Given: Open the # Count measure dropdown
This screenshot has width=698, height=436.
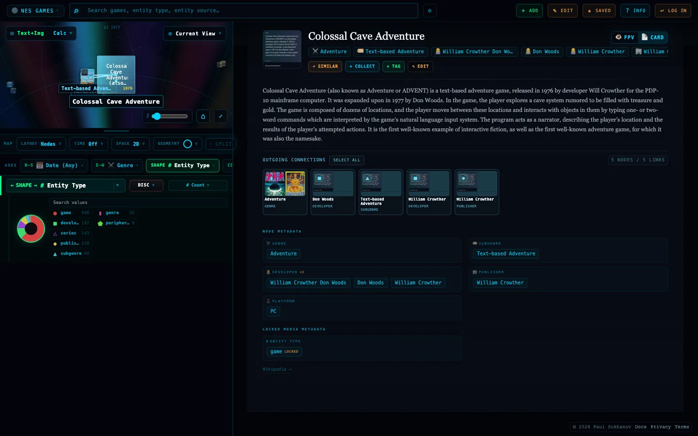Looking at the screenshot, I should (x=198, y=186).
